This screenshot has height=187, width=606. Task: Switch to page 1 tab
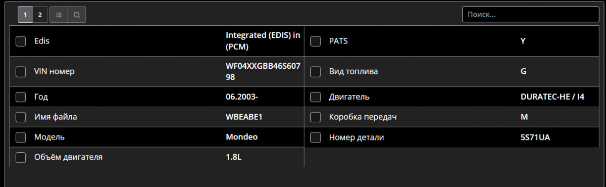(x=25, y=15)
